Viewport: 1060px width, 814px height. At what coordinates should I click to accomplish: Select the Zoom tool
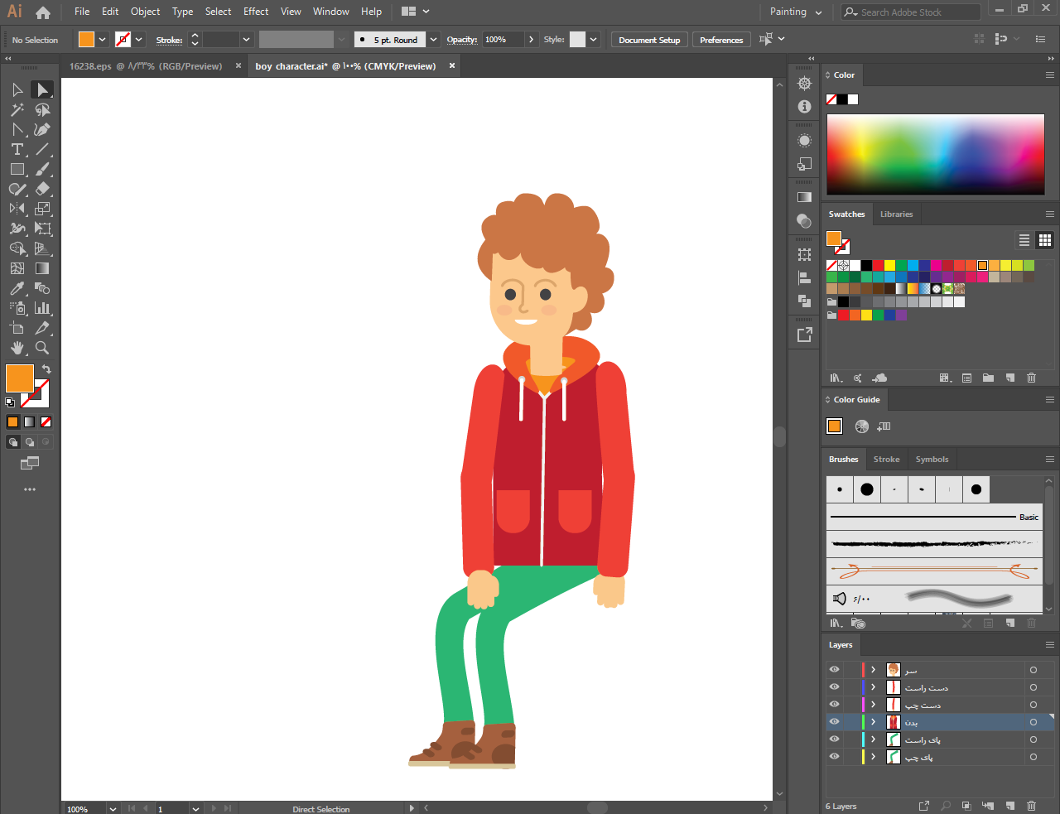(42, 348)
